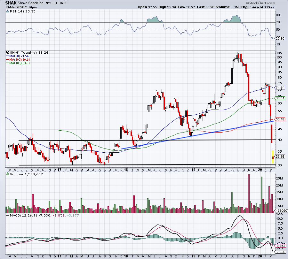288x259 pixels.
Task: Click the High 35.39 value
Action: tap(167, 7)
